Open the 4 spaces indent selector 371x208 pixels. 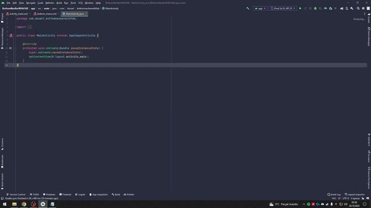[355, 198]
